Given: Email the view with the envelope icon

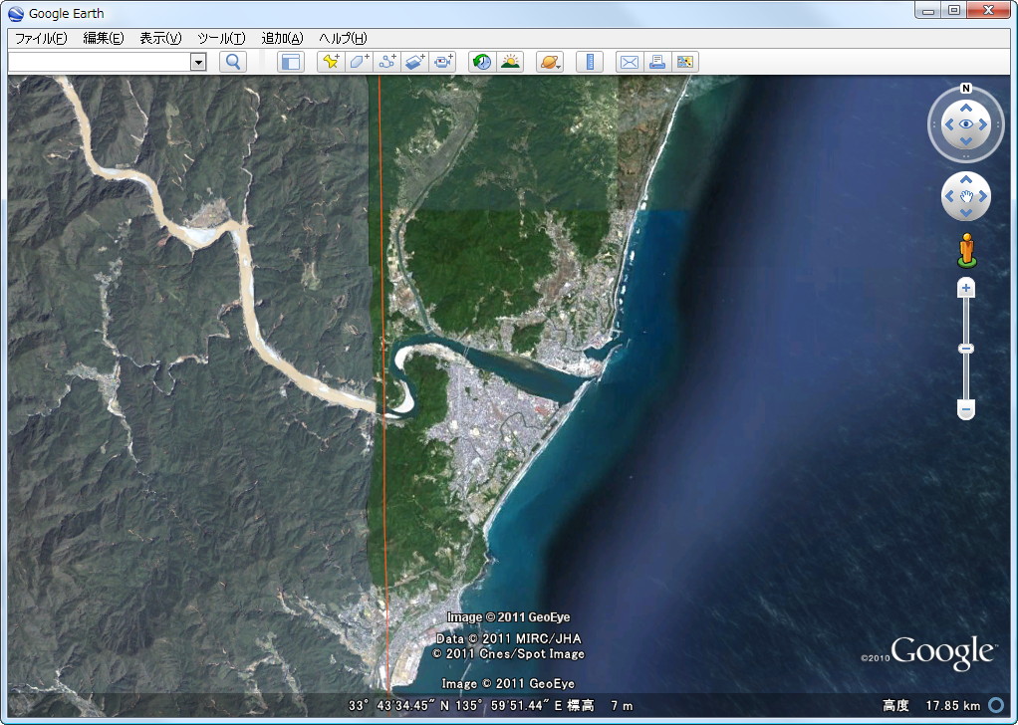Looking at the screenshot, I should [630, 62].
